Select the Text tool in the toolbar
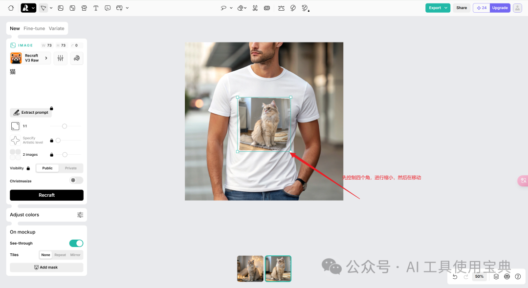528x288 pixels. pyautogui.click(x=96, y=8)
